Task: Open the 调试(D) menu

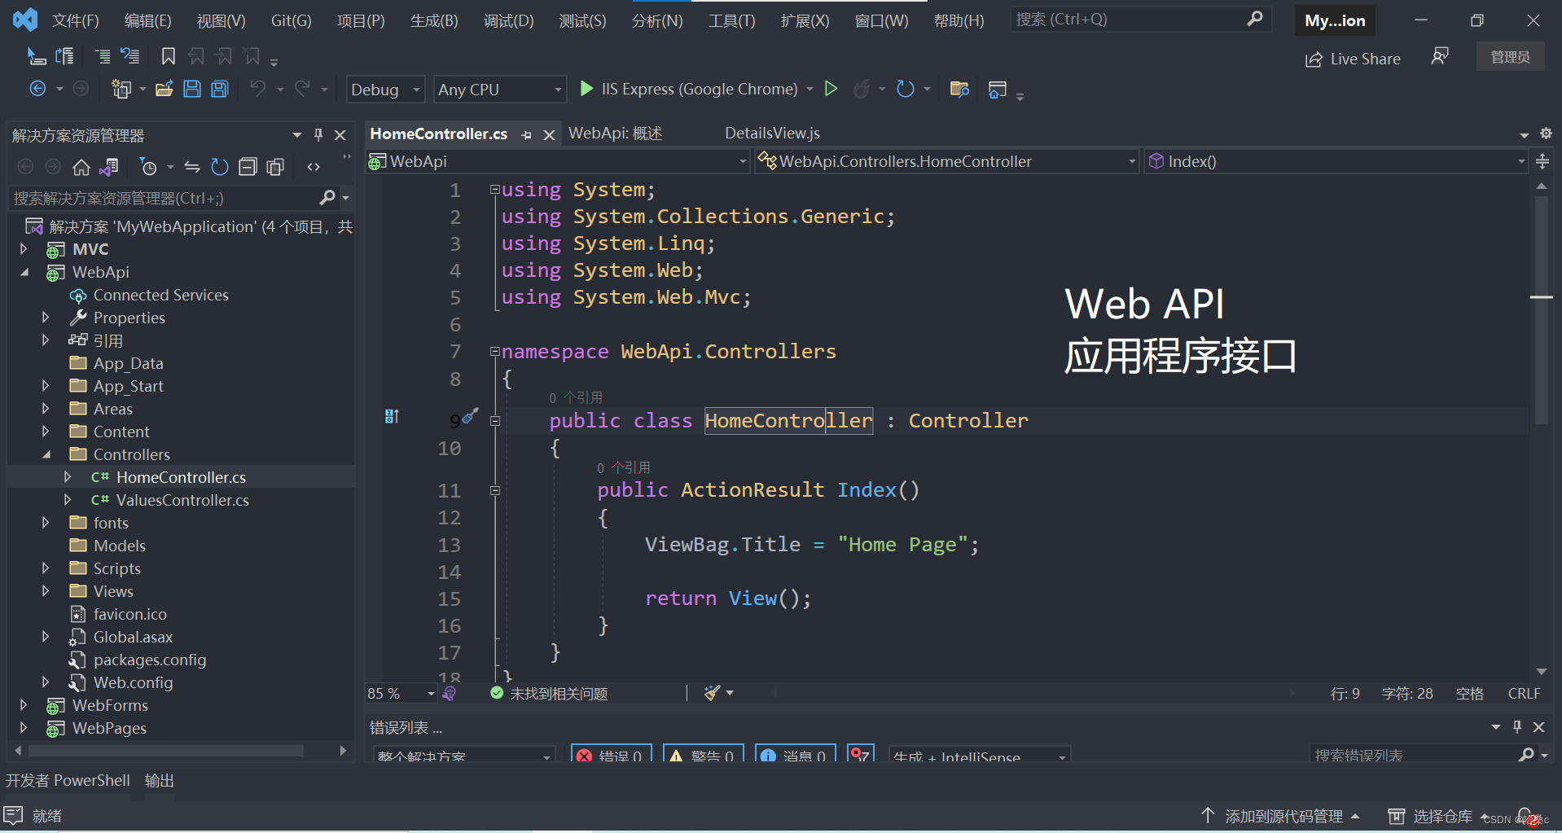Action: (x=508, y=20)
